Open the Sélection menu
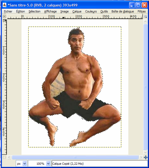Viewport: 149px width, 168px height. (x=35, y=11)
